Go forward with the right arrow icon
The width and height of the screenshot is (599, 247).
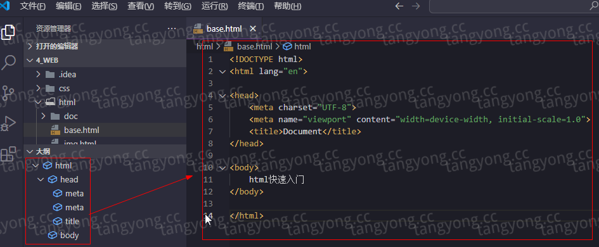(416, 6)
